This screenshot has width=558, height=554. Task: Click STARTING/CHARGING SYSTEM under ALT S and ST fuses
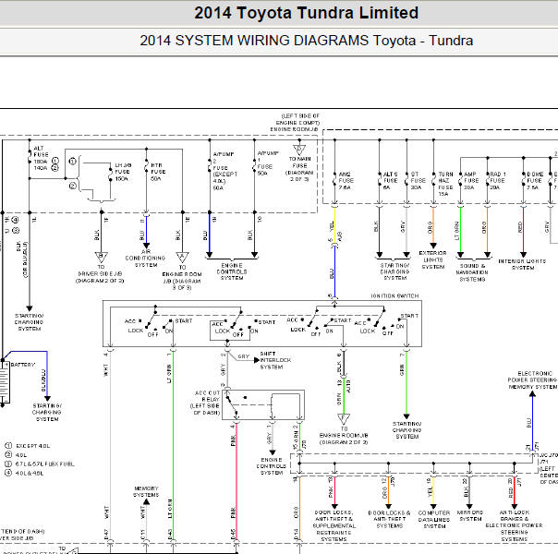click(395, 271)
